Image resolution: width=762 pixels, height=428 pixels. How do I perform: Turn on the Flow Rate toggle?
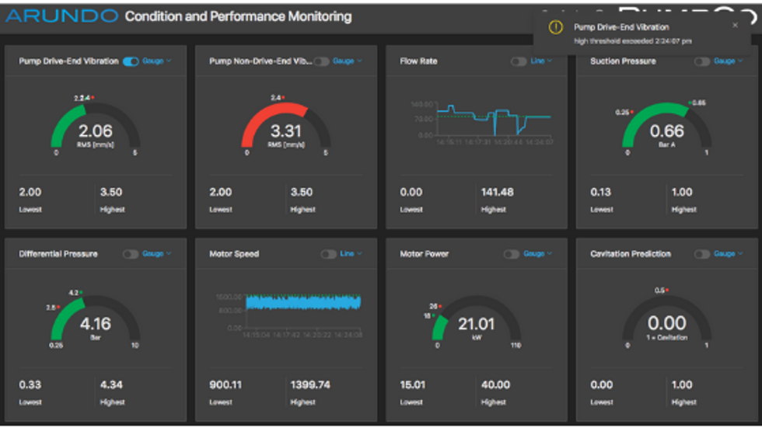pos(518,61)
